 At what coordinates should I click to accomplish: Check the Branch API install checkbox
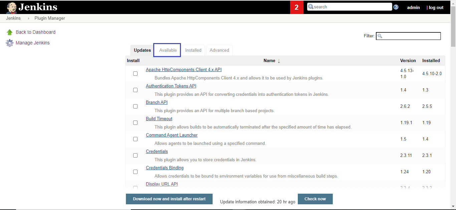135,106
